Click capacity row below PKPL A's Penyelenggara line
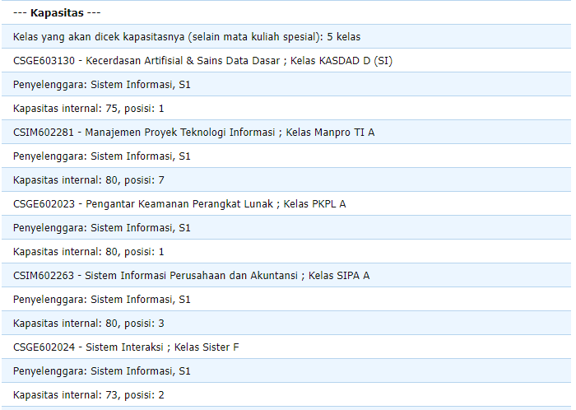The height and width of the screenshot is (410, 576). (x=286, y=251)
